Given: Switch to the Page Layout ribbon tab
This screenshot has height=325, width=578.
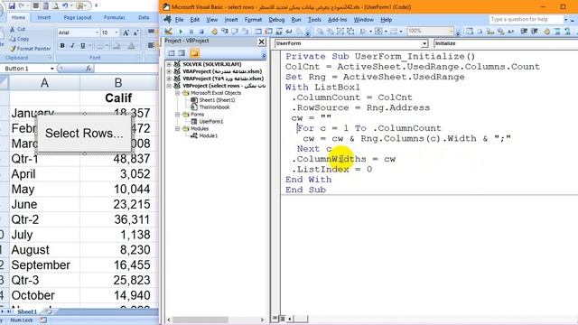Looking at the screenshot, I should coord(78,17).
